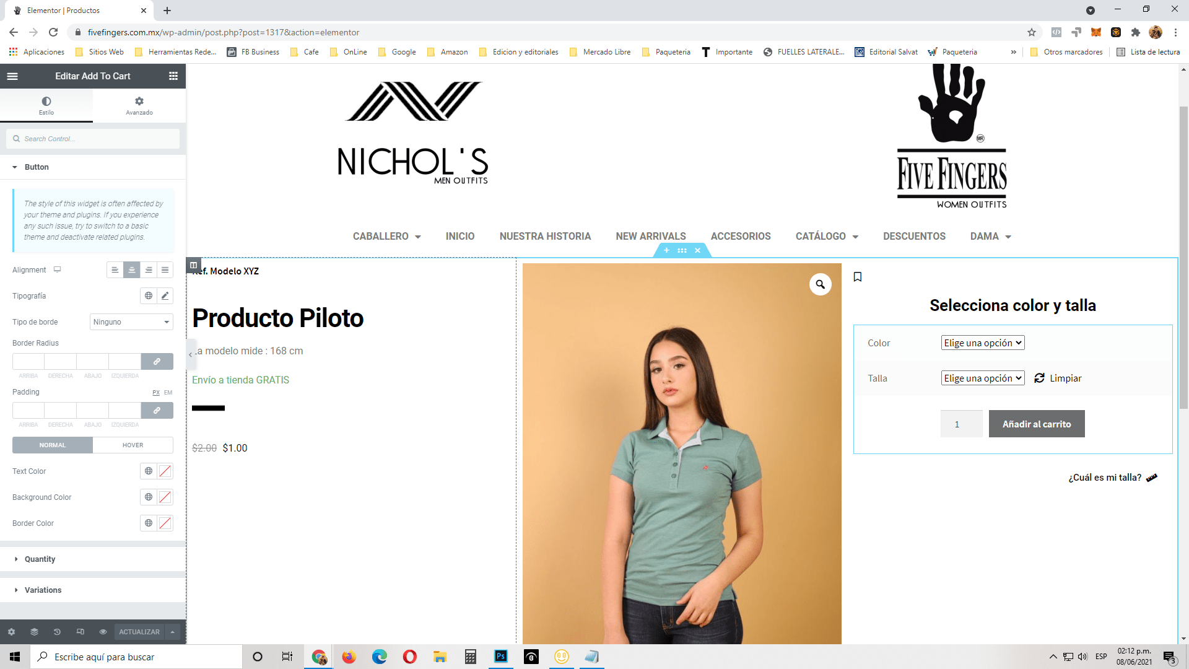This screenshot has height=669, width=1189.
Task: Collapse the Elementor panel with arrow handle
Action: [191, 354]
